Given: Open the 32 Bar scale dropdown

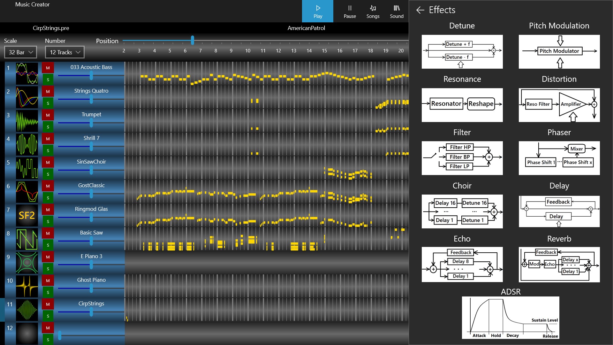Looking at the screenshot, I should tap(21, 52).
